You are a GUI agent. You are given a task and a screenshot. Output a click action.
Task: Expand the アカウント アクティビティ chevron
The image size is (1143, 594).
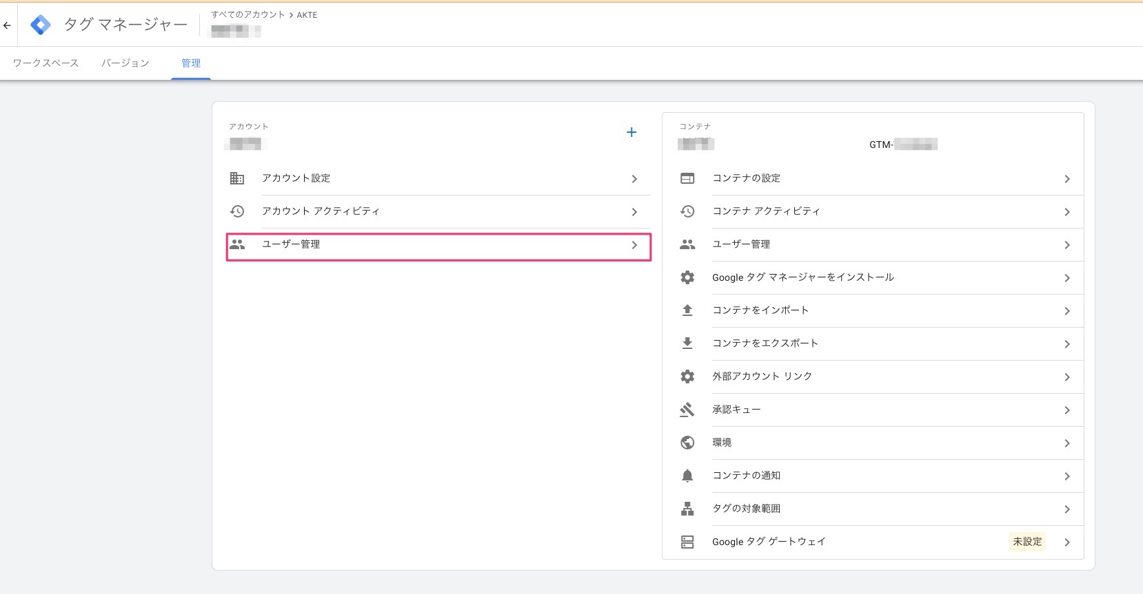tap(634, 212)
